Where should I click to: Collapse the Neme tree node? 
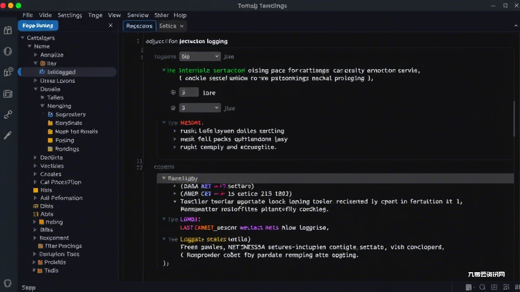tap(29, 46)
